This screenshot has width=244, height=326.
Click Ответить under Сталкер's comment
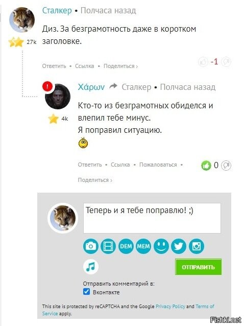(x=54, y=66)
